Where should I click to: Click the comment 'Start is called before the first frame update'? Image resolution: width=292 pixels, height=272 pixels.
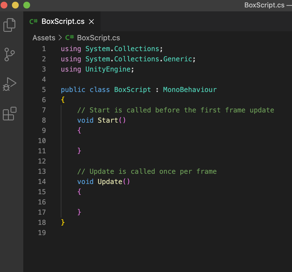182,110
